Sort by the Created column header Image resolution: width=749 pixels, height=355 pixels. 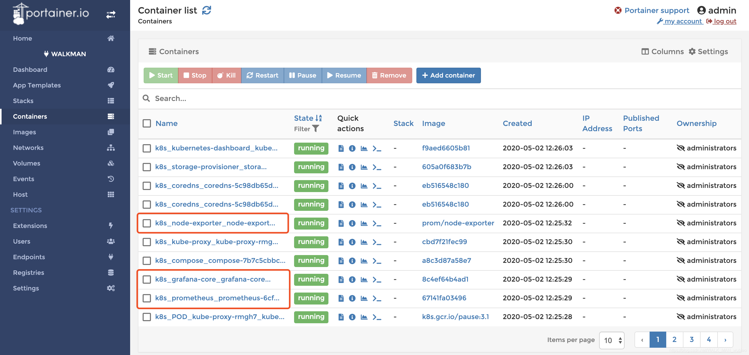point(517,123)
